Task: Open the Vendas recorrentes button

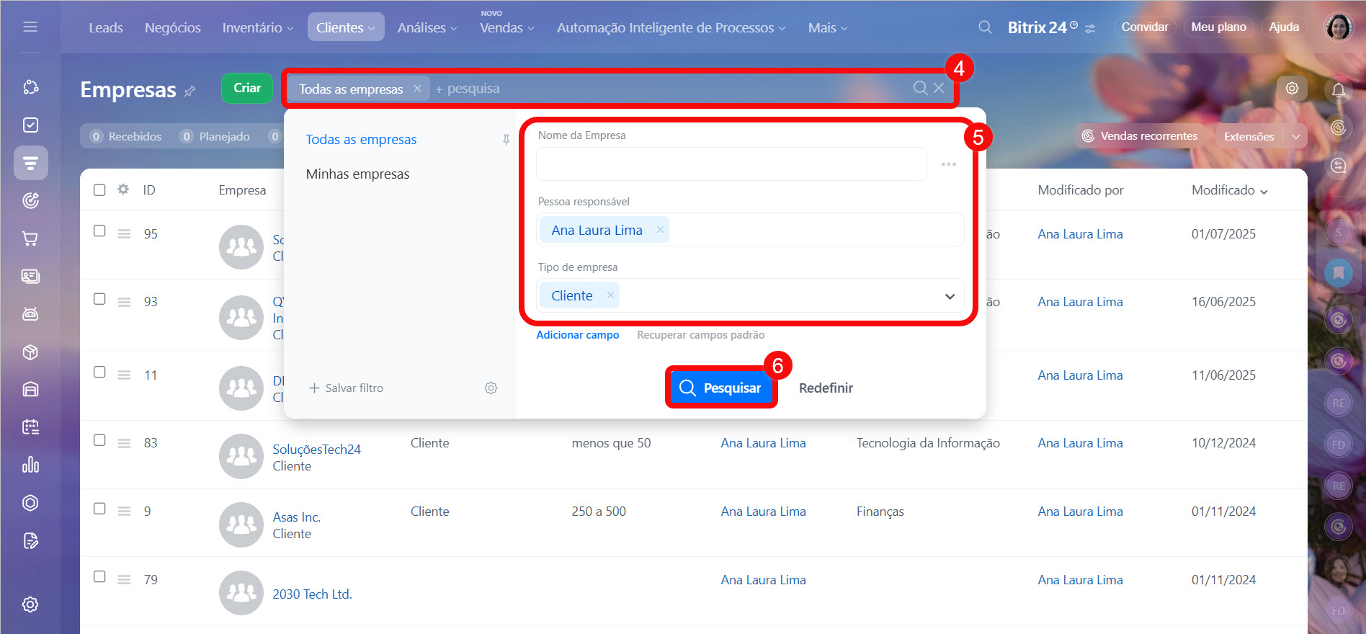Action: [x=1140, y=135]
